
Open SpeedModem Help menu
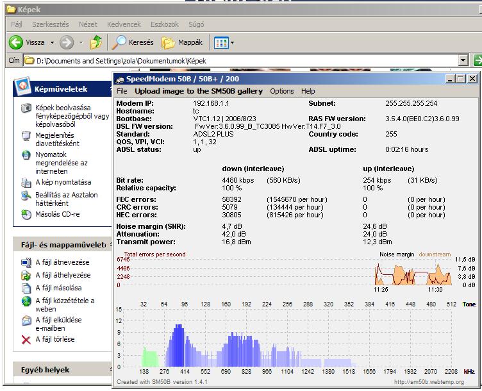tap(308, 91)
